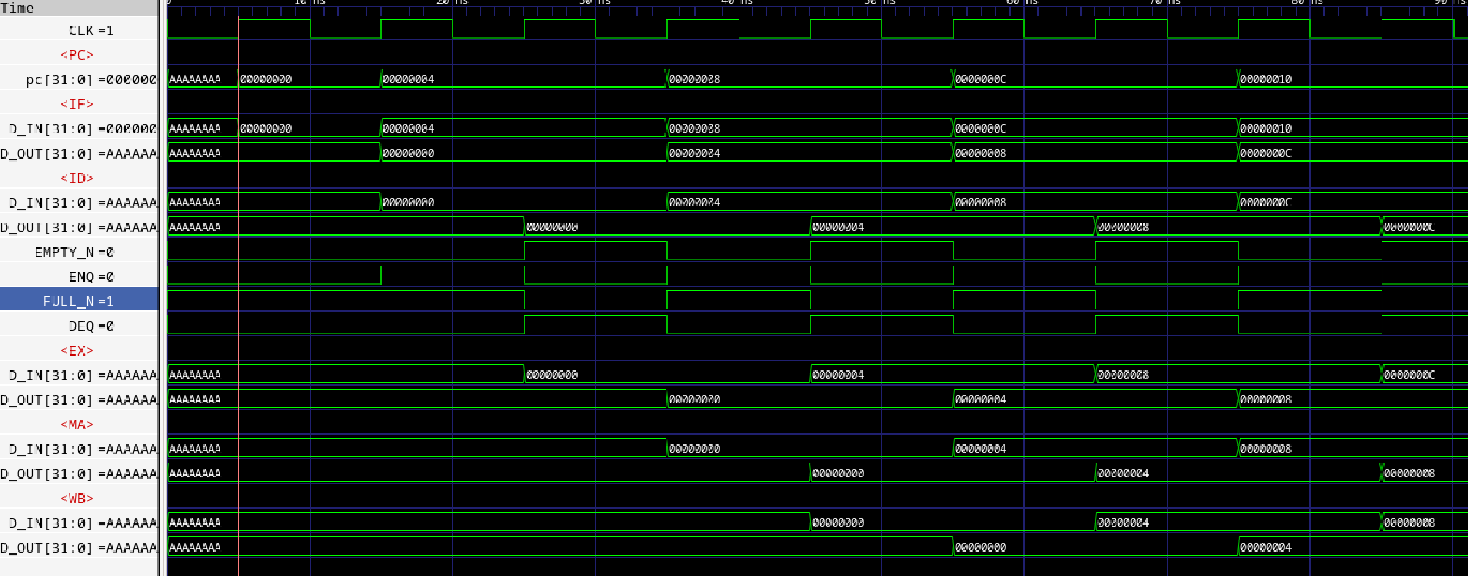Click the highlighted FULL_N signal
The height and width of the screenshot is (576, 1468).
coord(78,301)
